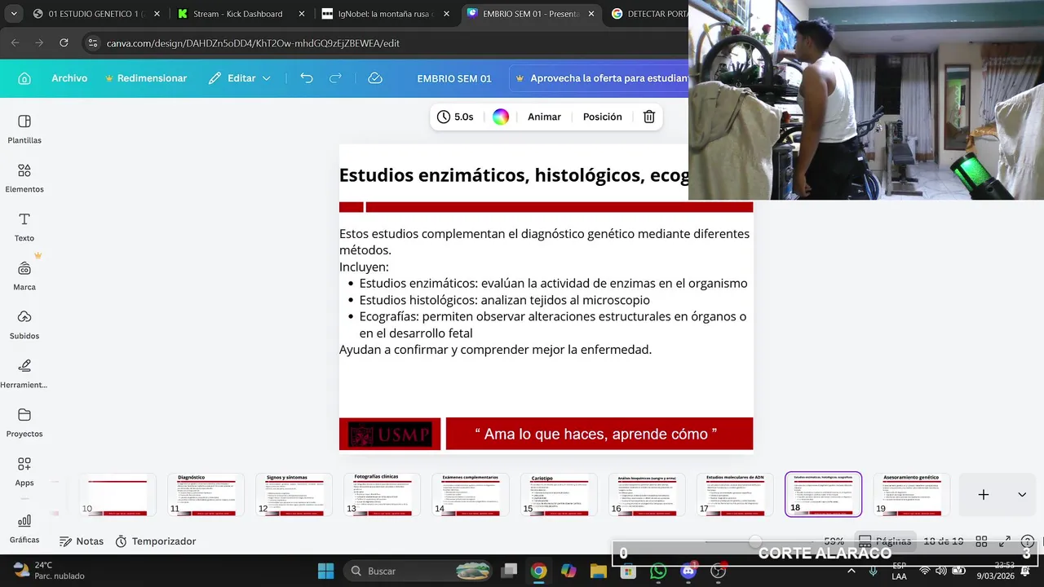1044x587 pixels.
Task: Open the browser tab search dropdown
Action: point(13,14)
